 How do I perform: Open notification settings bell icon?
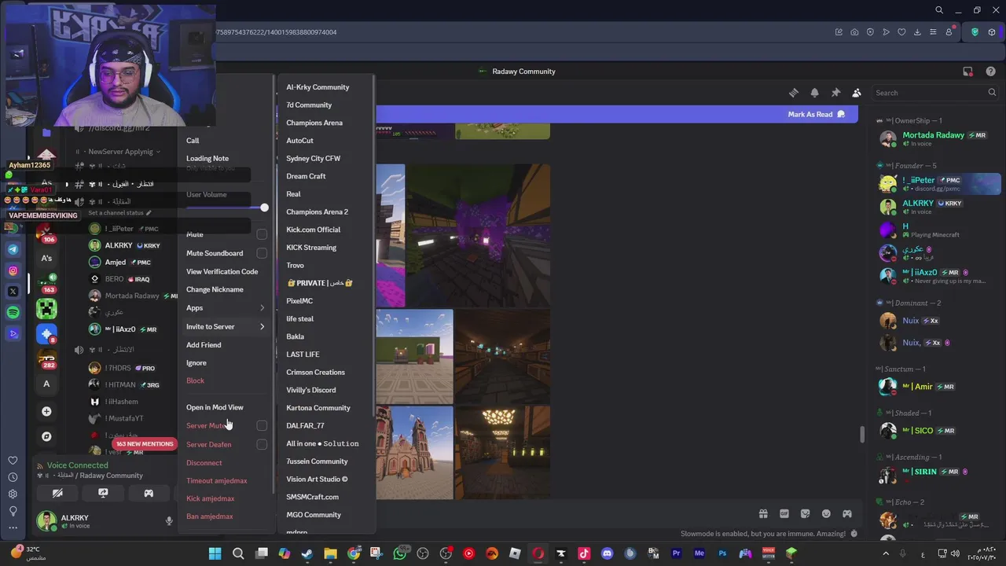tap(815, 93)
